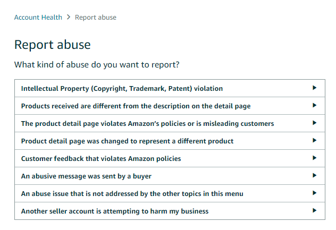
Task: Click the Account Health breadcrumb link
Action: coord(38,18)
